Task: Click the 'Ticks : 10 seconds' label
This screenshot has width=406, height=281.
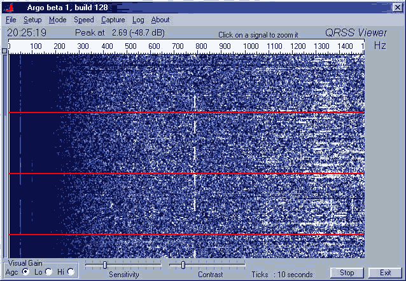Action: [x=282, y=274]
